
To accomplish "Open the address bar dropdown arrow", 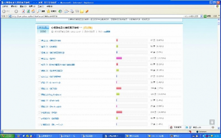I will pyautogui.click(x=201, y=16).
